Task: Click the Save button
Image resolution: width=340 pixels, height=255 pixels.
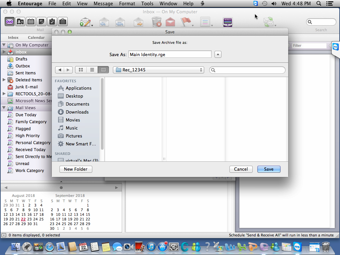Action: coord(269,169)
